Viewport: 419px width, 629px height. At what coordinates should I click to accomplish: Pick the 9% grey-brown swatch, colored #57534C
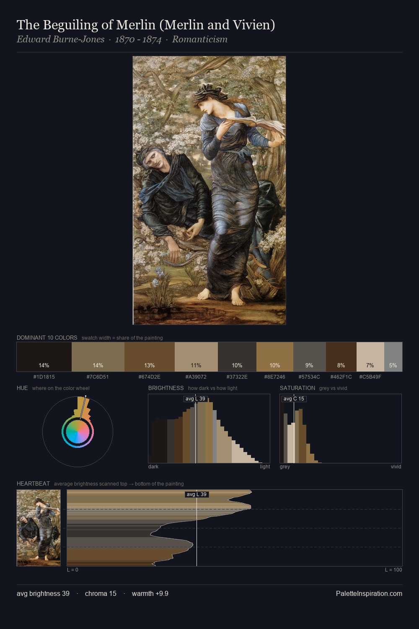click(x=310, y=357)
